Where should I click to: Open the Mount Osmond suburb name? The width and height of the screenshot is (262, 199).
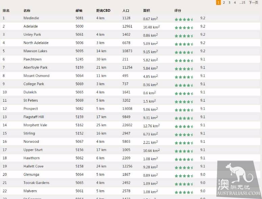coord(37,76)
